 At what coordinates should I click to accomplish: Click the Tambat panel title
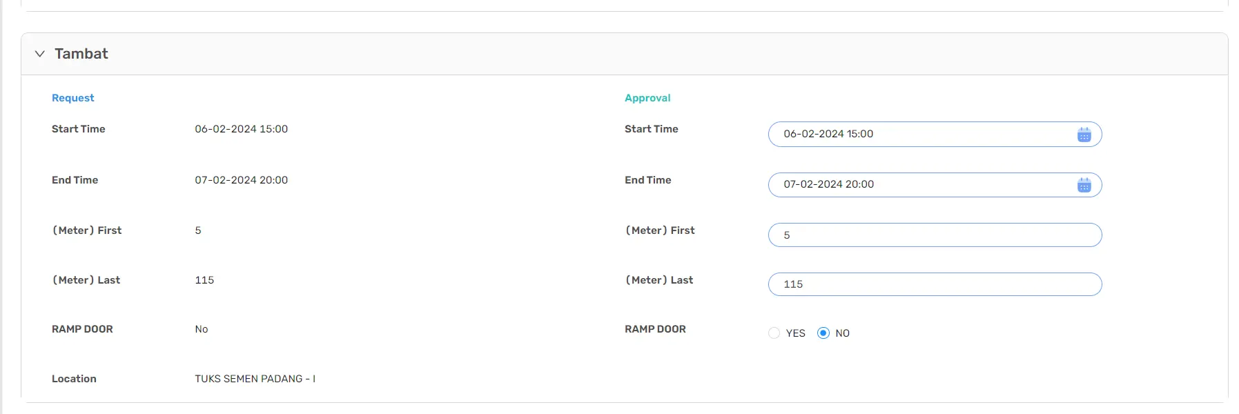pos(81,54)
